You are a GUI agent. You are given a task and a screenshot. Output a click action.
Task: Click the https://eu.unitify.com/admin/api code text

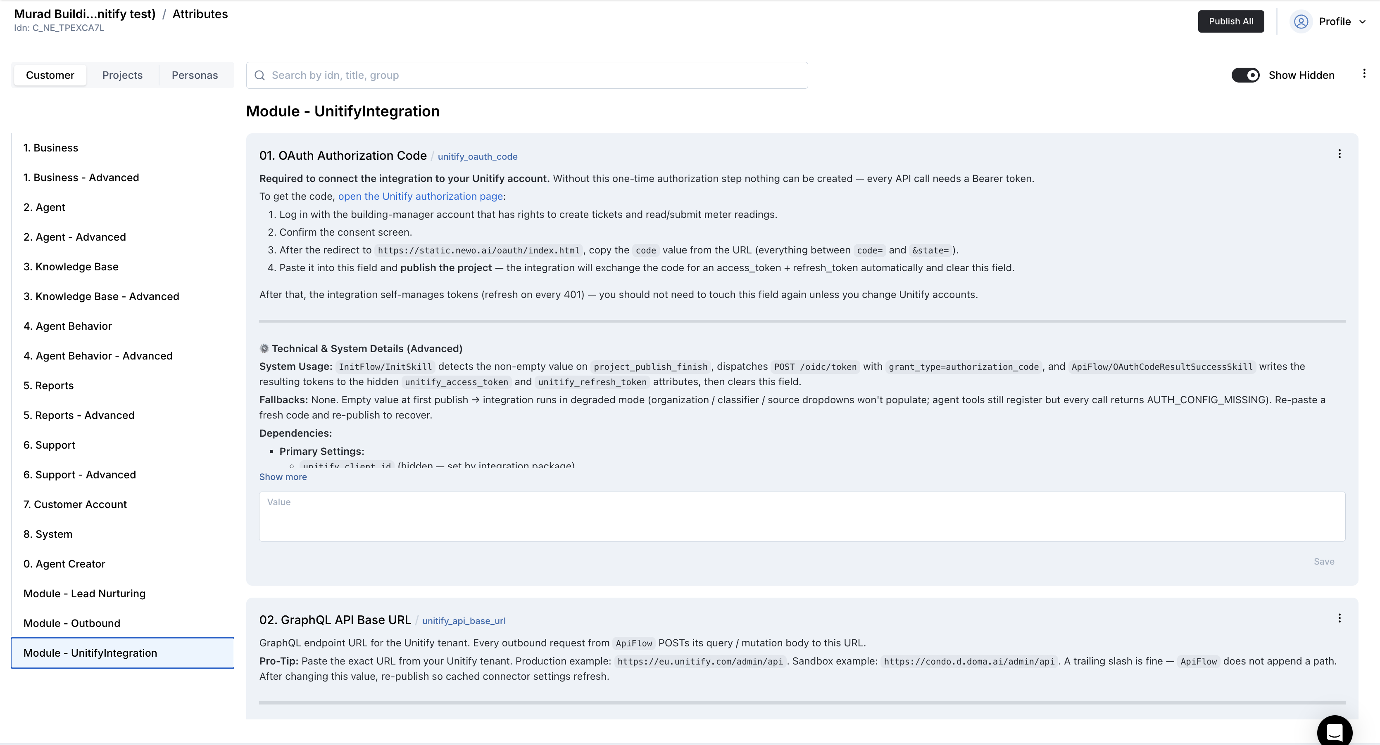pos(700,662)
